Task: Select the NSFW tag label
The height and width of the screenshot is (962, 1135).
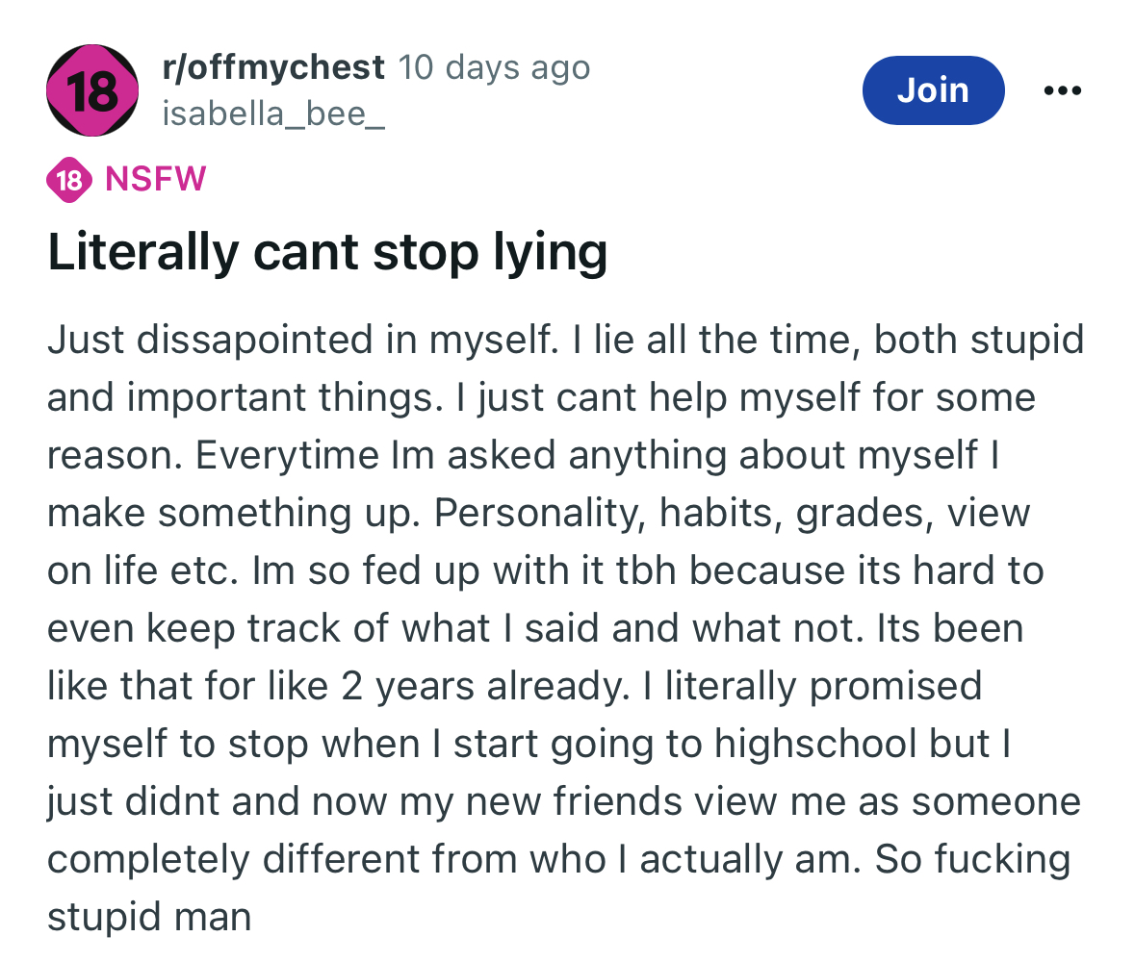Action: [x=156, y=179]
